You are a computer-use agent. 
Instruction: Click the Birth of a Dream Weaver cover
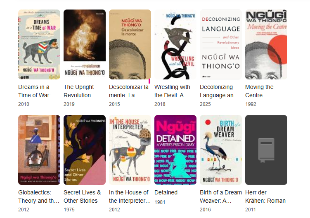pos(221,150)
